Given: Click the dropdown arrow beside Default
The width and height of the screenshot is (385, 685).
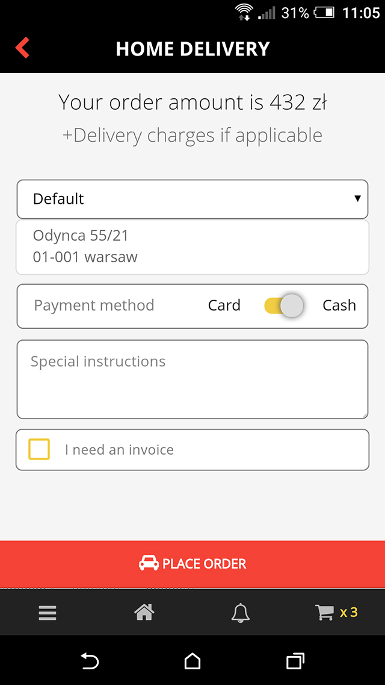Looking at the screenshot, I should pos(358,198).
